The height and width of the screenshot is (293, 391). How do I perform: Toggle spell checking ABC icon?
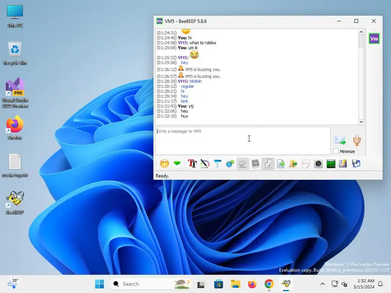242,164
